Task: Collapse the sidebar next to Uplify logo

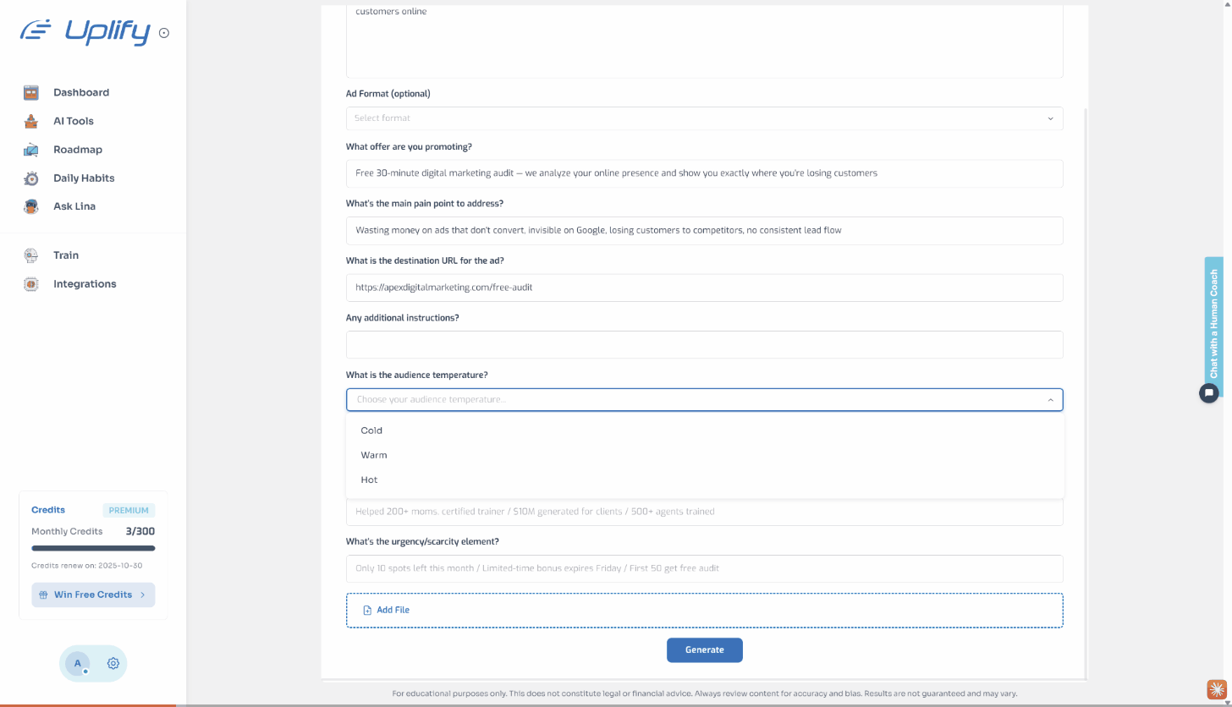Action: coord(164,33)
